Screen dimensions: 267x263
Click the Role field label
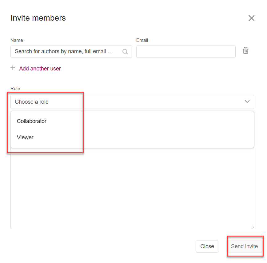coord(15,89)
